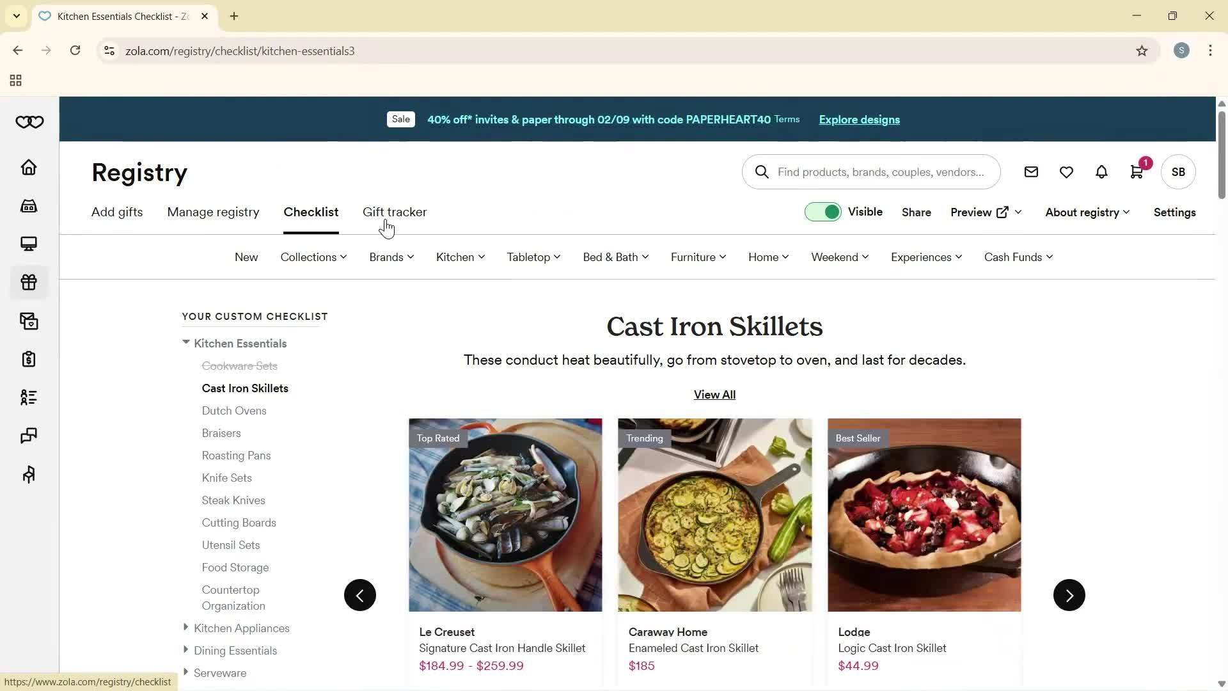
Task: Toggle registry visibility off
Action: coord(823,212)
